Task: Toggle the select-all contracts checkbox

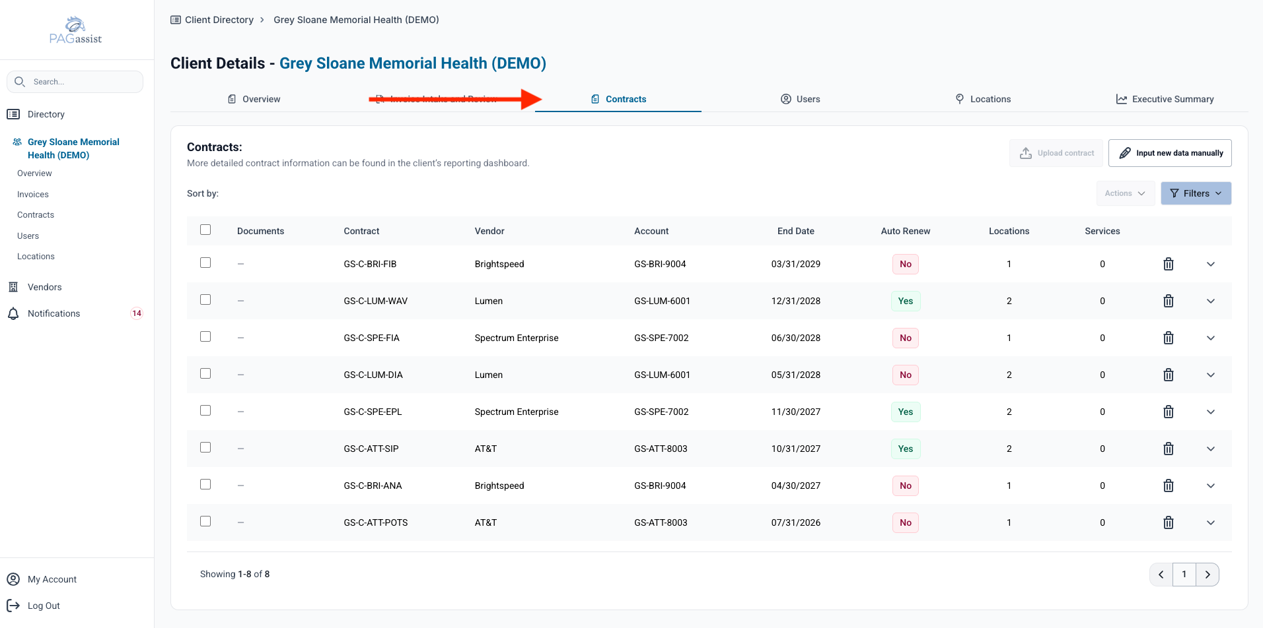Action: 205,230
